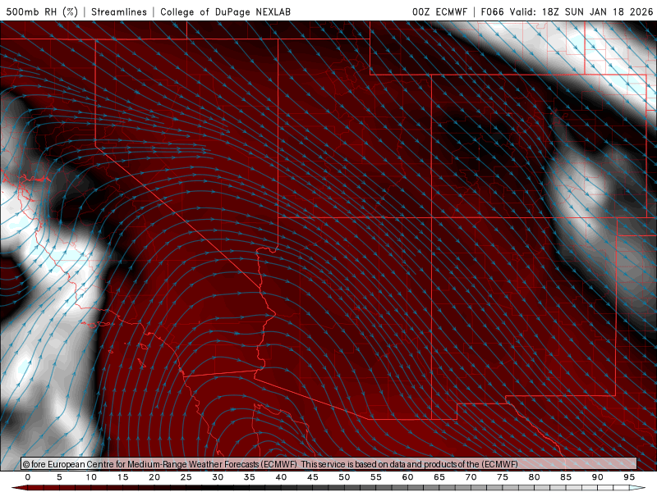
Task: Click the 90 label on the RH scale
Action: [597, 477]
